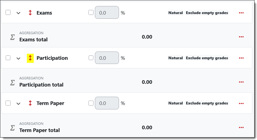Image resolution: width=257 pixels, height=140 pixels.
Task: Click the move icon beside Term Paper
Action: [30, 103]
